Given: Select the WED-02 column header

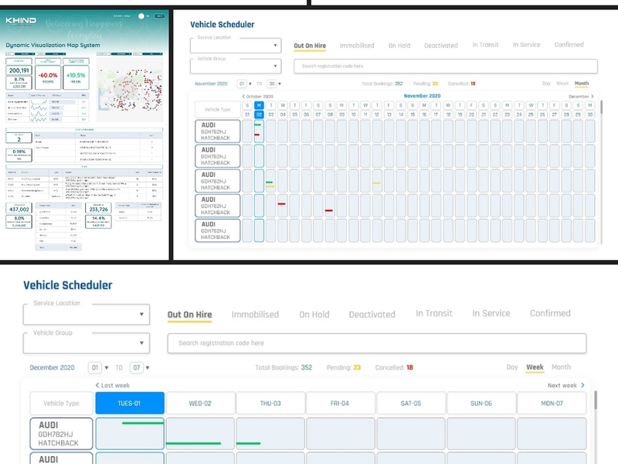Looking at the screenshot, I should [200, 403].
